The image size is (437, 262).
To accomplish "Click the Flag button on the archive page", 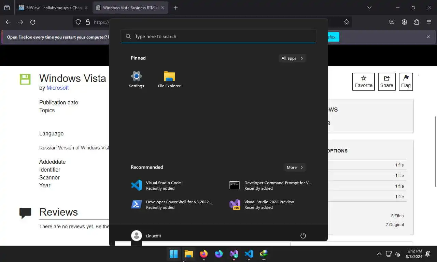I will pyautogui.click(x=406, y=82).
